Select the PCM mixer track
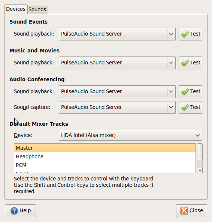 coord(105,165)
